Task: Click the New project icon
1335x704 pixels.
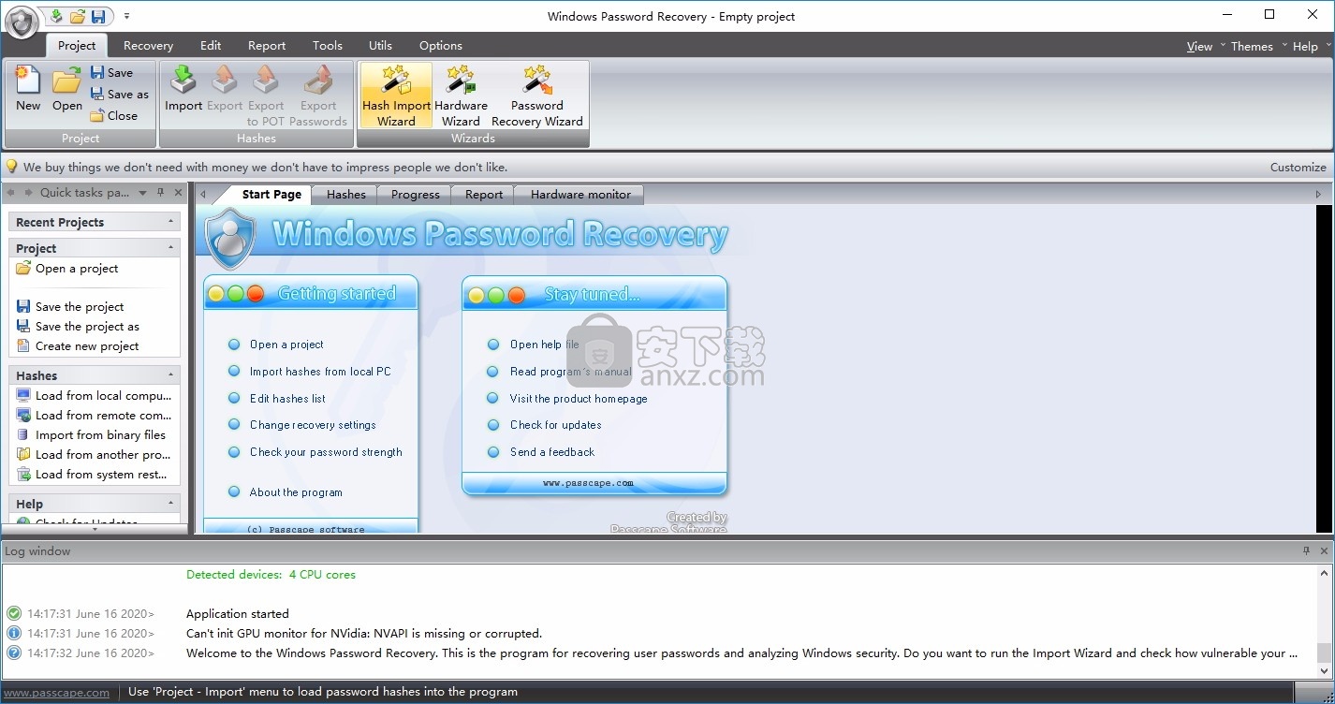Action: tap(28, 90)
